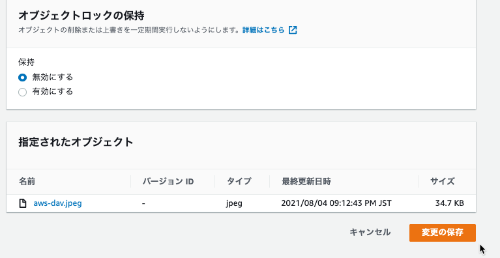Select the 有効にする radio button
The height and width of the screenshot is (258, 500).
click(x=22, y=93)
